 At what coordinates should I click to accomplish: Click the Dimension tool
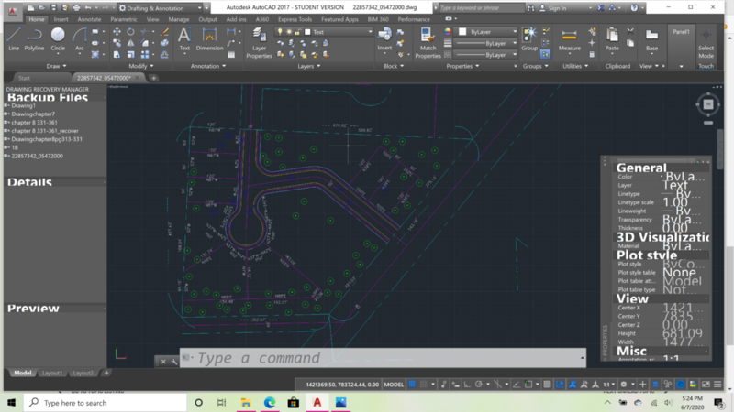pos(209,38)
